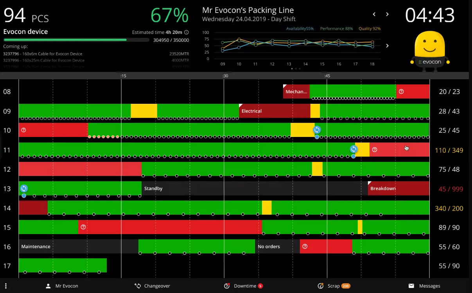This screenshot has width=472, height=293.
Task: Click the Mr Evocon user icon
Action: coord(48,286)
